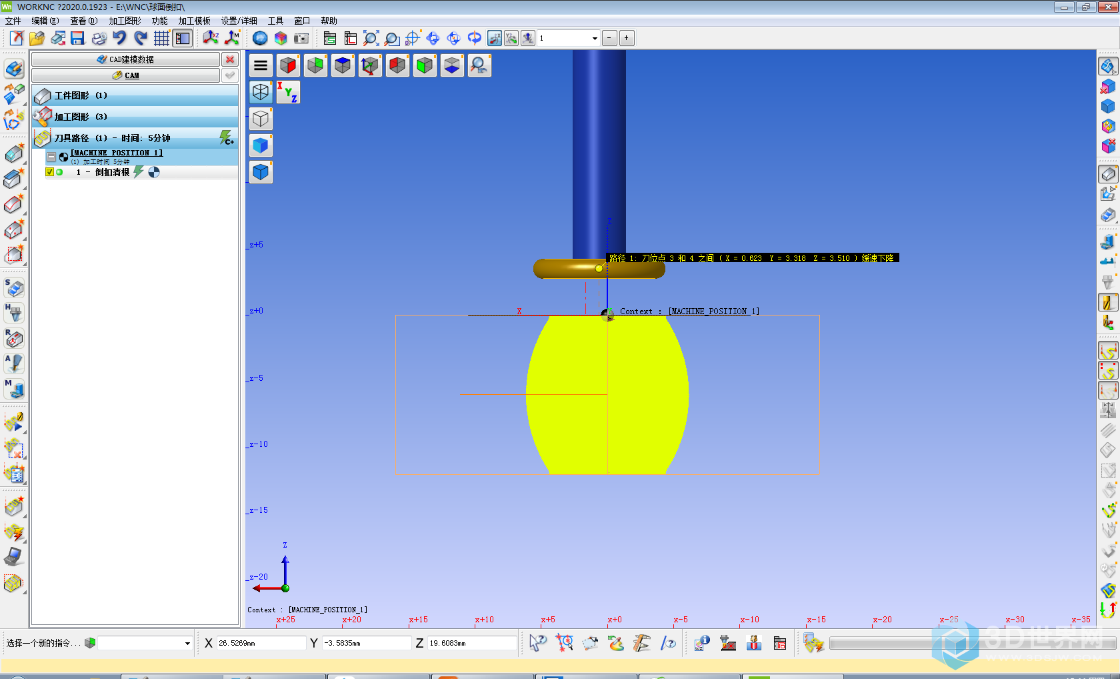Image resolution: width=1120 pixels, height=679 pixels.
Task: Select the top blue-face cube view icon
Action: pos(343,65)
